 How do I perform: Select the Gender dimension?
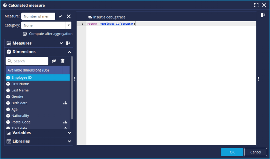click(x=17, y=97)
